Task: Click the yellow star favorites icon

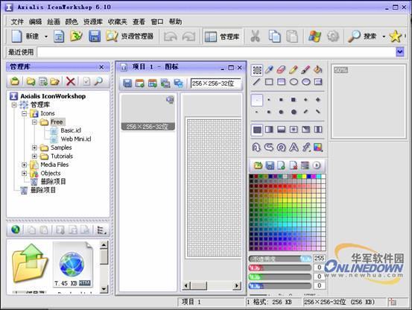Action: (396, 37)
